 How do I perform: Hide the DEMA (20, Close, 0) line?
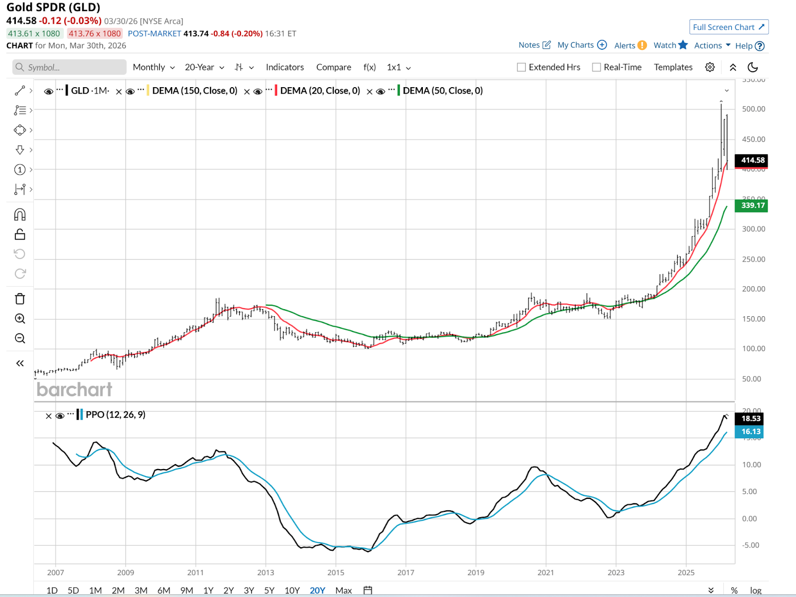tap(258, 92)
